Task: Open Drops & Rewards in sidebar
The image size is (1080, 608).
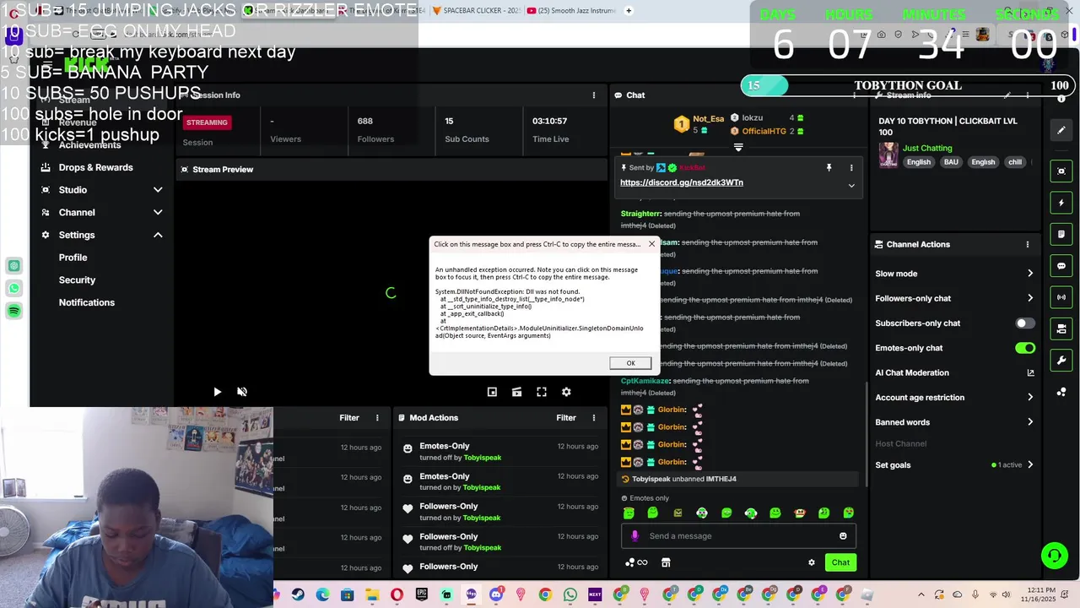Action: (x=96, y=167)
